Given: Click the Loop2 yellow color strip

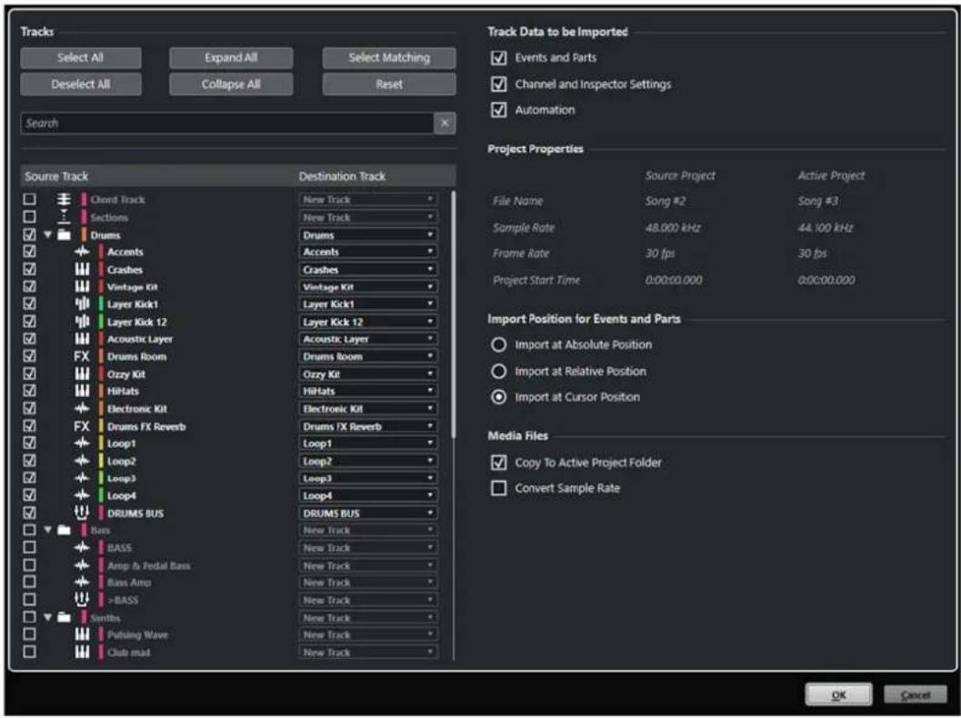Looking at the screenshot, I should pos(101,461).
